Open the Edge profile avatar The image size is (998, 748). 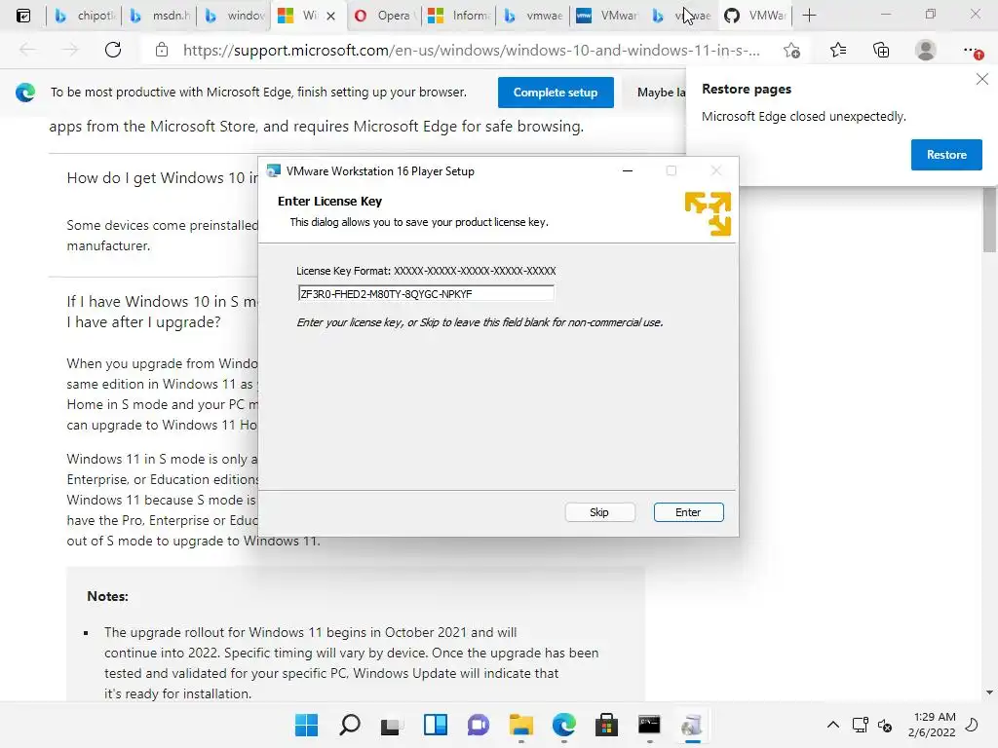pos(926,50)
